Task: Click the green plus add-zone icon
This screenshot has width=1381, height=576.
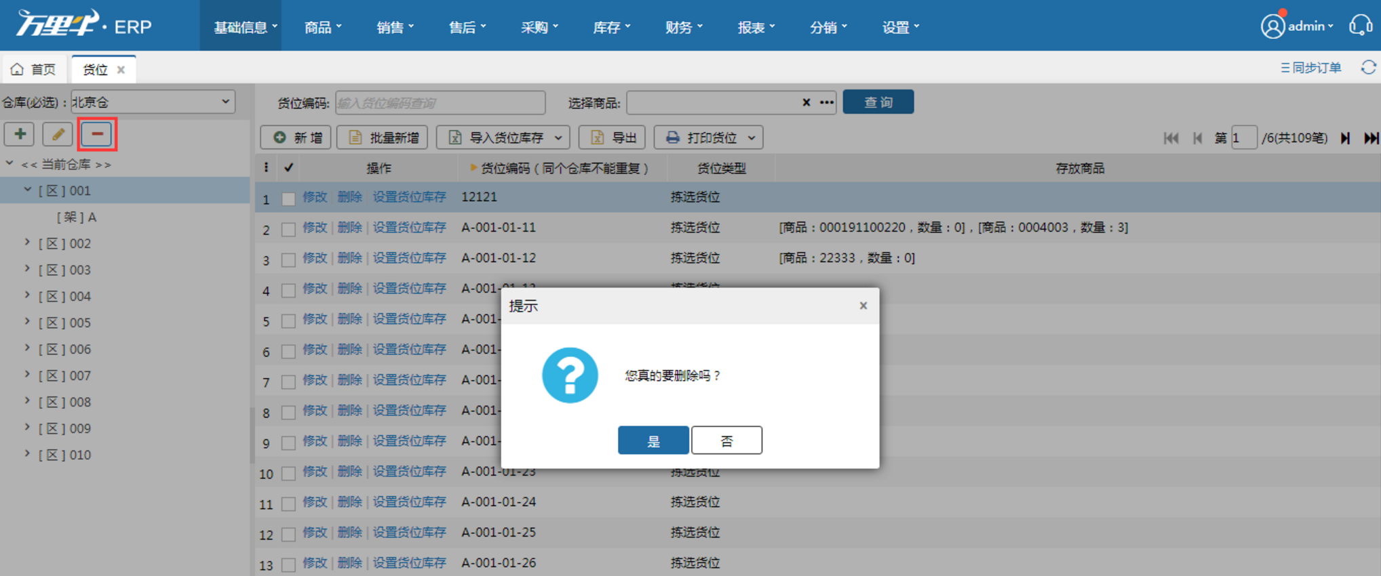Action: click(x=20, y=134)
